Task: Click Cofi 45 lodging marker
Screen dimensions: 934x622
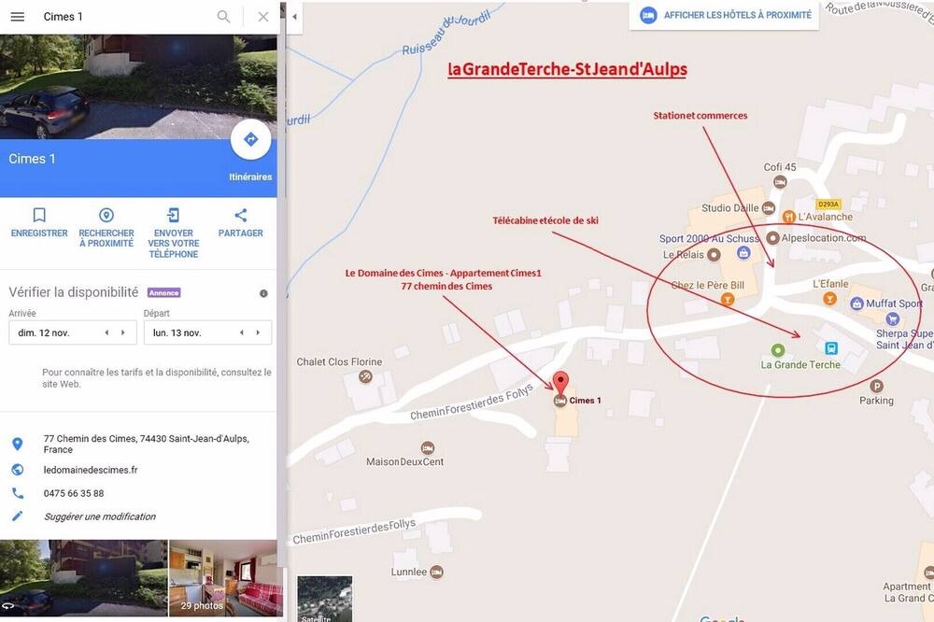Action: 780,182
